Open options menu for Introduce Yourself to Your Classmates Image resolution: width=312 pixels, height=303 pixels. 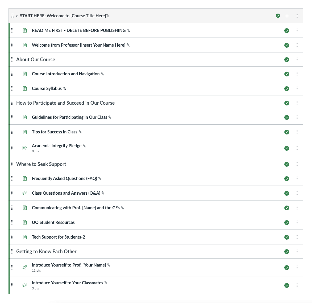[x=297, y=285]
